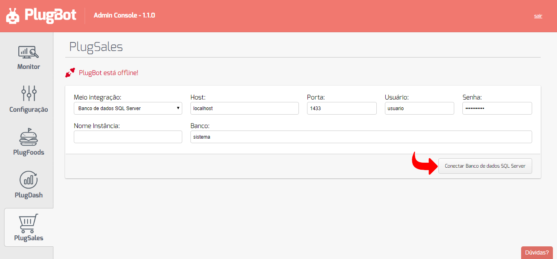Switch to the PlugDash tab label
This screenshot has height=259, width=557.
click(29, 195)
